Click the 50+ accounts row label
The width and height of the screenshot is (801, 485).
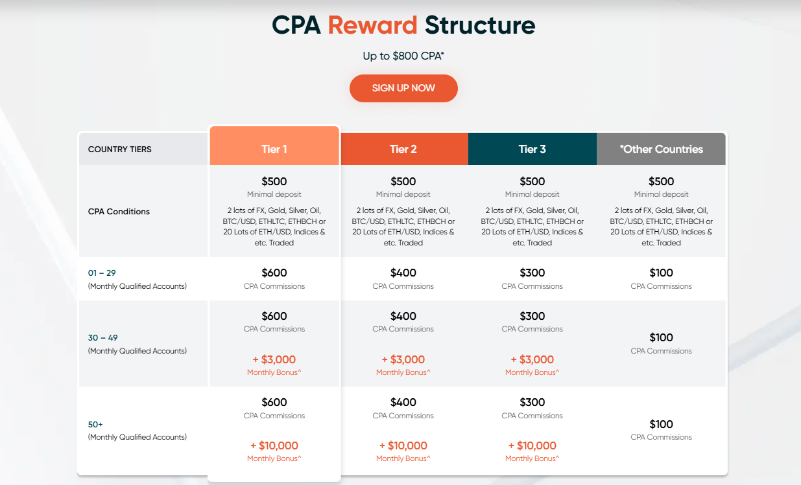[x=95, y=425]
